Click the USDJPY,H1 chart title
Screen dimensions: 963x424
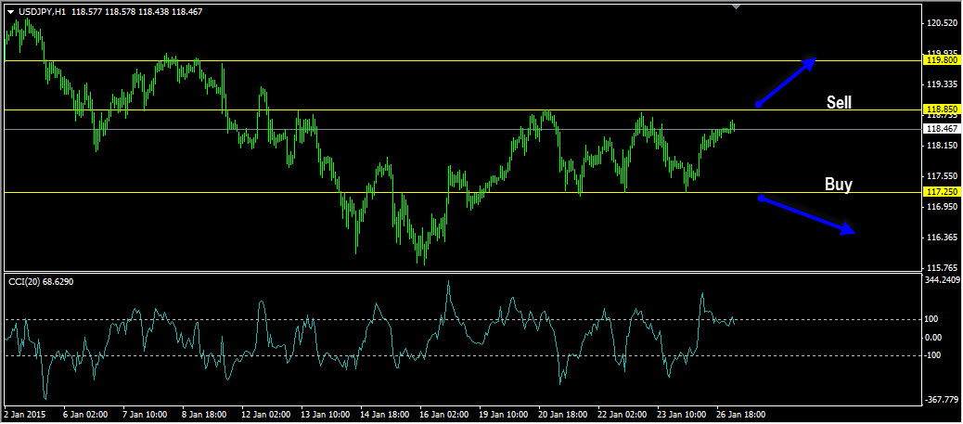click(41, 12)
